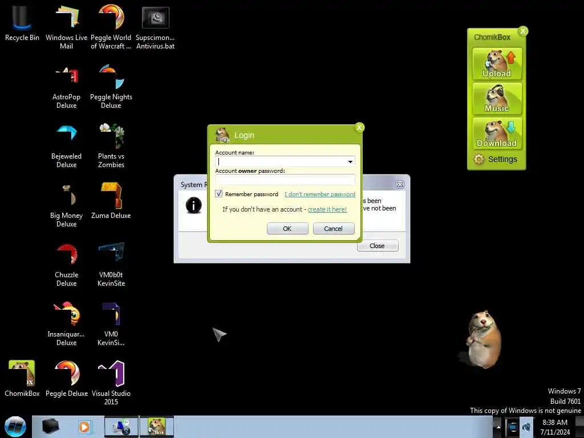Select the Supscimon Antivirus.bat file icon

[x=155, y=27]
